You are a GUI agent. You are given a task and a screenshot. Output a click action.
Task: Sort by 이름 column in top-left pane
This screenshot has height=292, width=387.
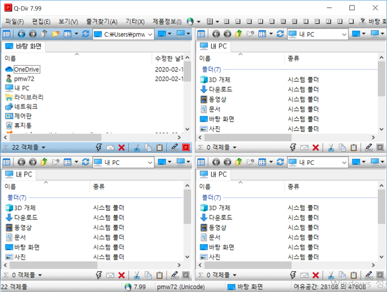[76, 58]
